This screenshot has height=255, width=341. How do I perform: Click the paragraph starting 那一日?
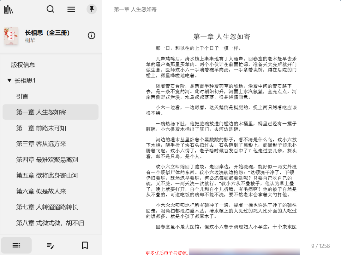pos(199,48)
